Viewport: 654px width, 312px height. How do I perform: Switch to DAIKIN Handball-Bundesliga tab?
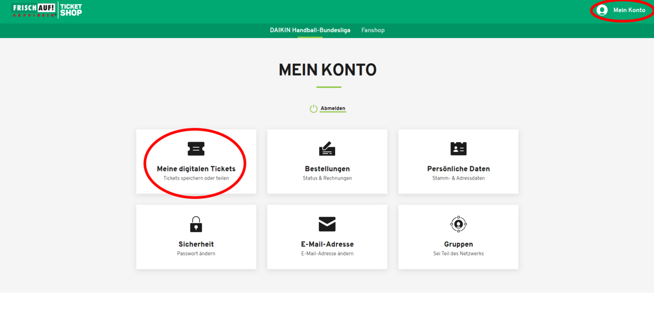tap(310, 30)
